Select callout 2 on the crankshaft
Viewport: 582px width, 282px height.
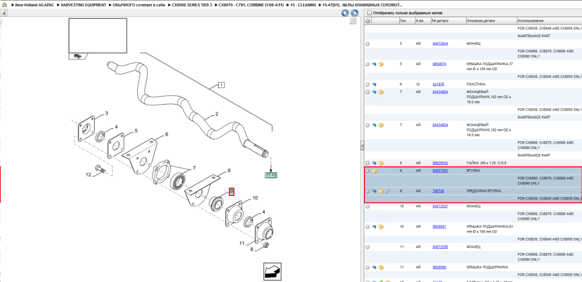(217, 115)
